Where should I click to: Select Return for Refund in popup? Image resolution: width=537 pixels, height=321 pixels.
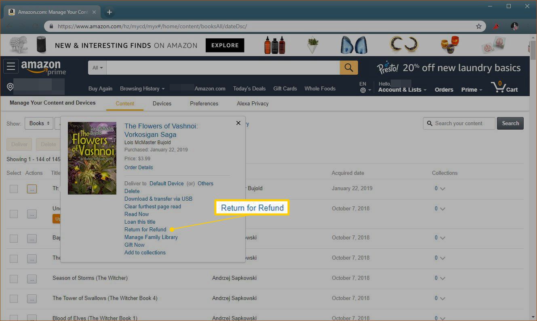[145, 229]
